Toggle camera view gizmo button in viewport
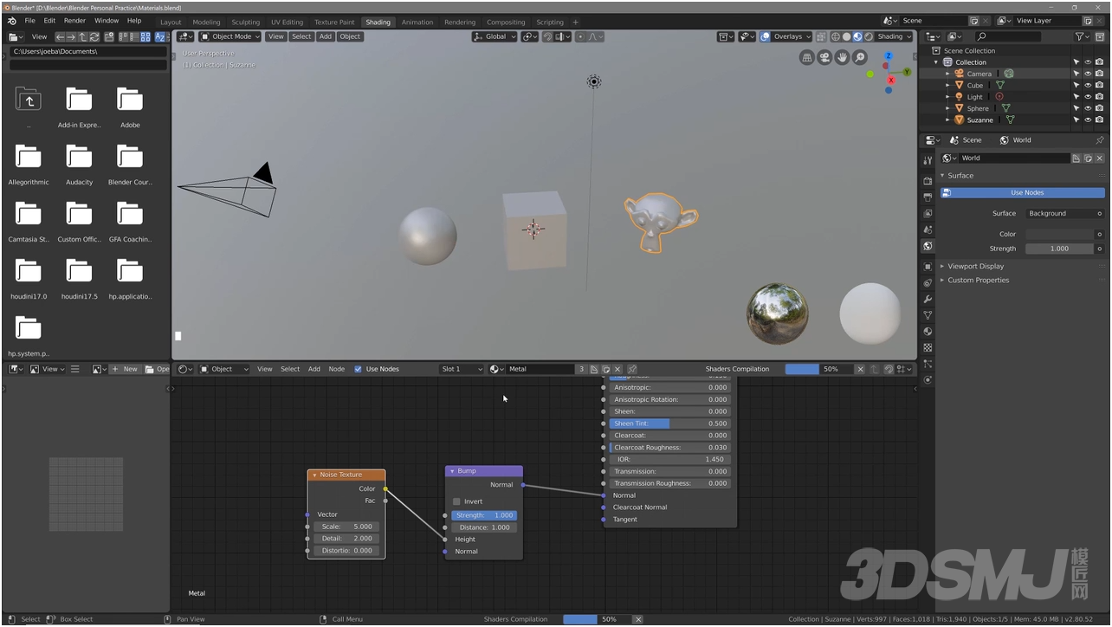The width and height of the screenshot is (1112, 627). 825,57
